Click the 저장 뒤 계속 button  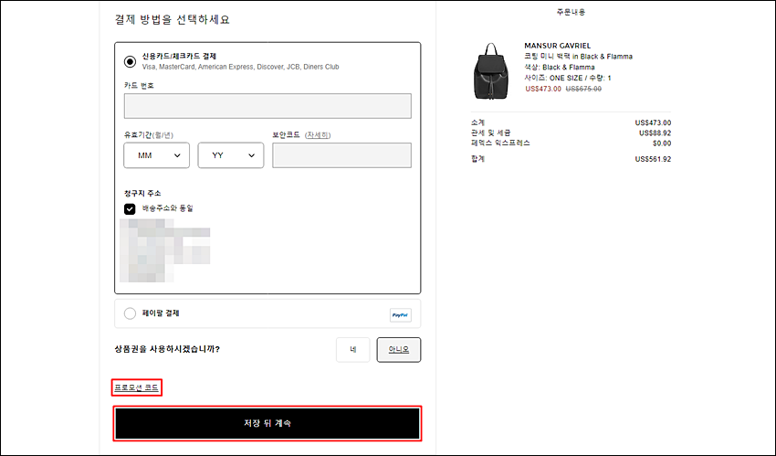tap(267, 423)
